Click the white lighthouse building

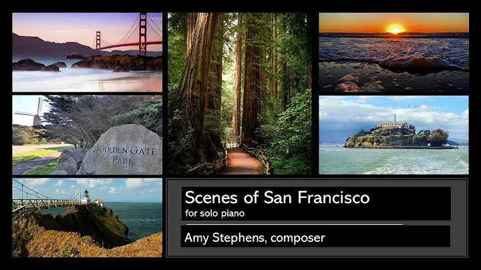tap(86, 197)
